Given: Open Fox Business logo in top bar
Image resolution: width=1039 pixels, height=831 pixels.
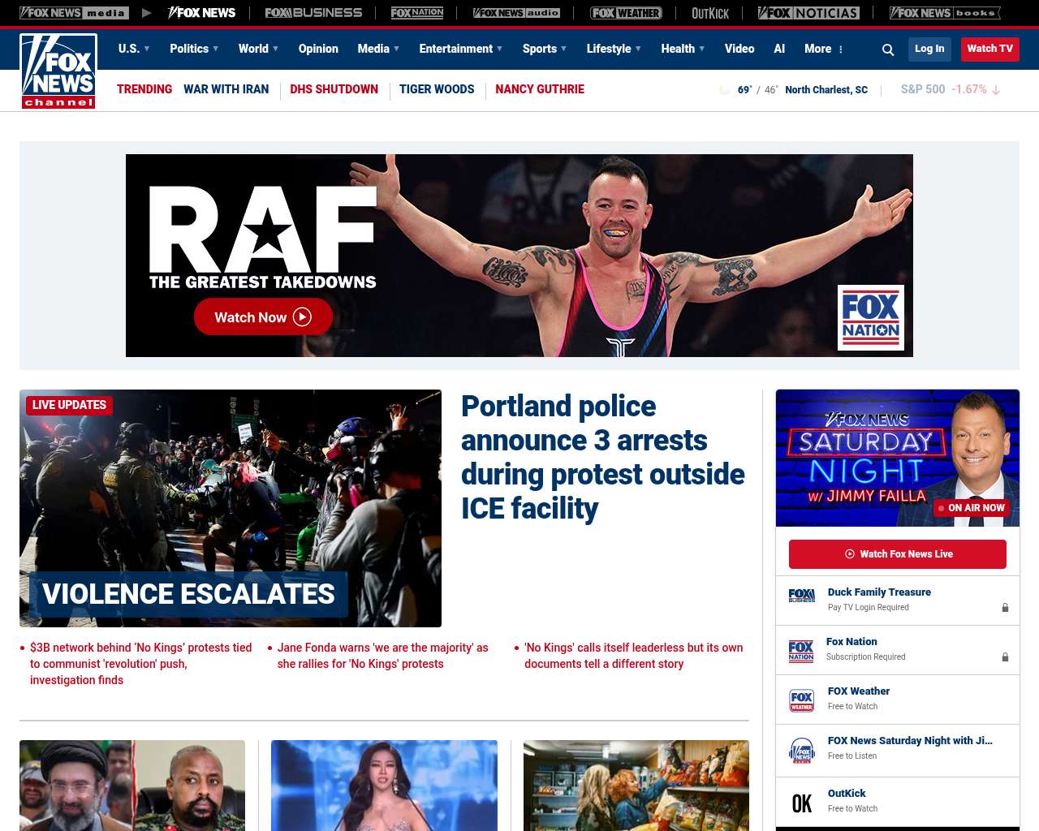Looking at the screenshot, I should pos(313,13).
